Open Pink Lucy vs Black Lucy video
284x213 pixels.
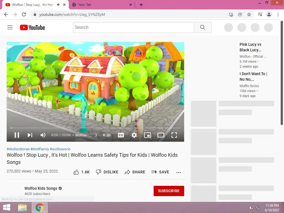coord(250,47)
